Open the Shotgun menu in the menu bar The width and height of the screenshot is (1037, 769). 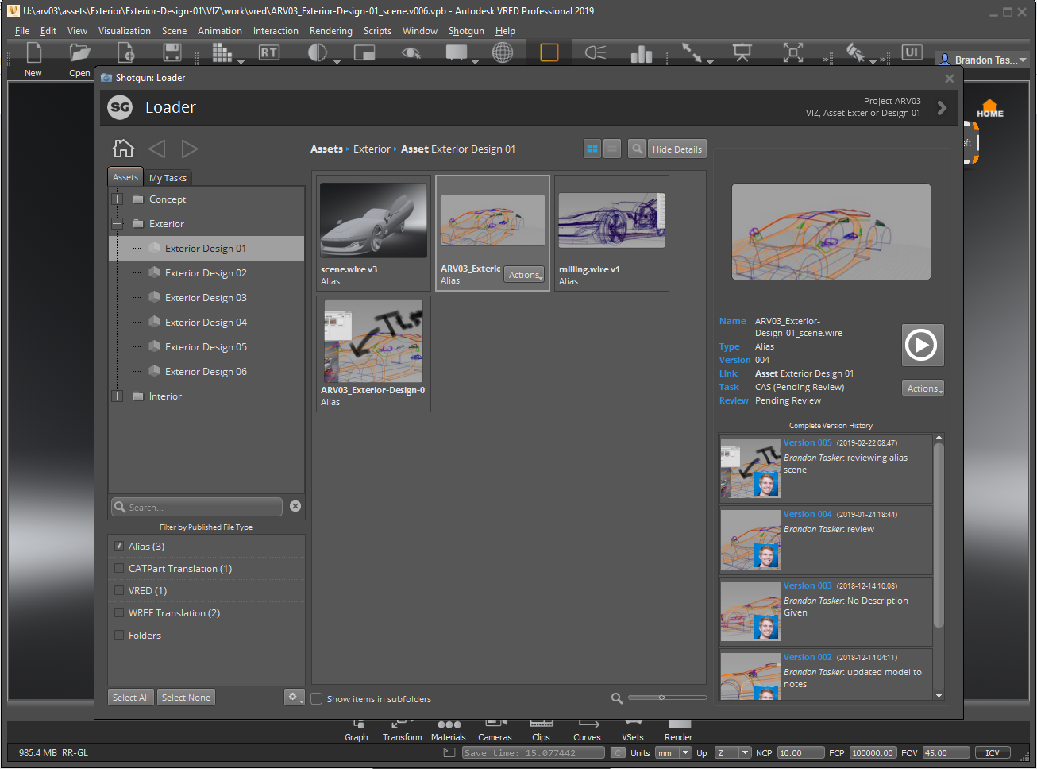pyautogui.click(x=466, y=31)
